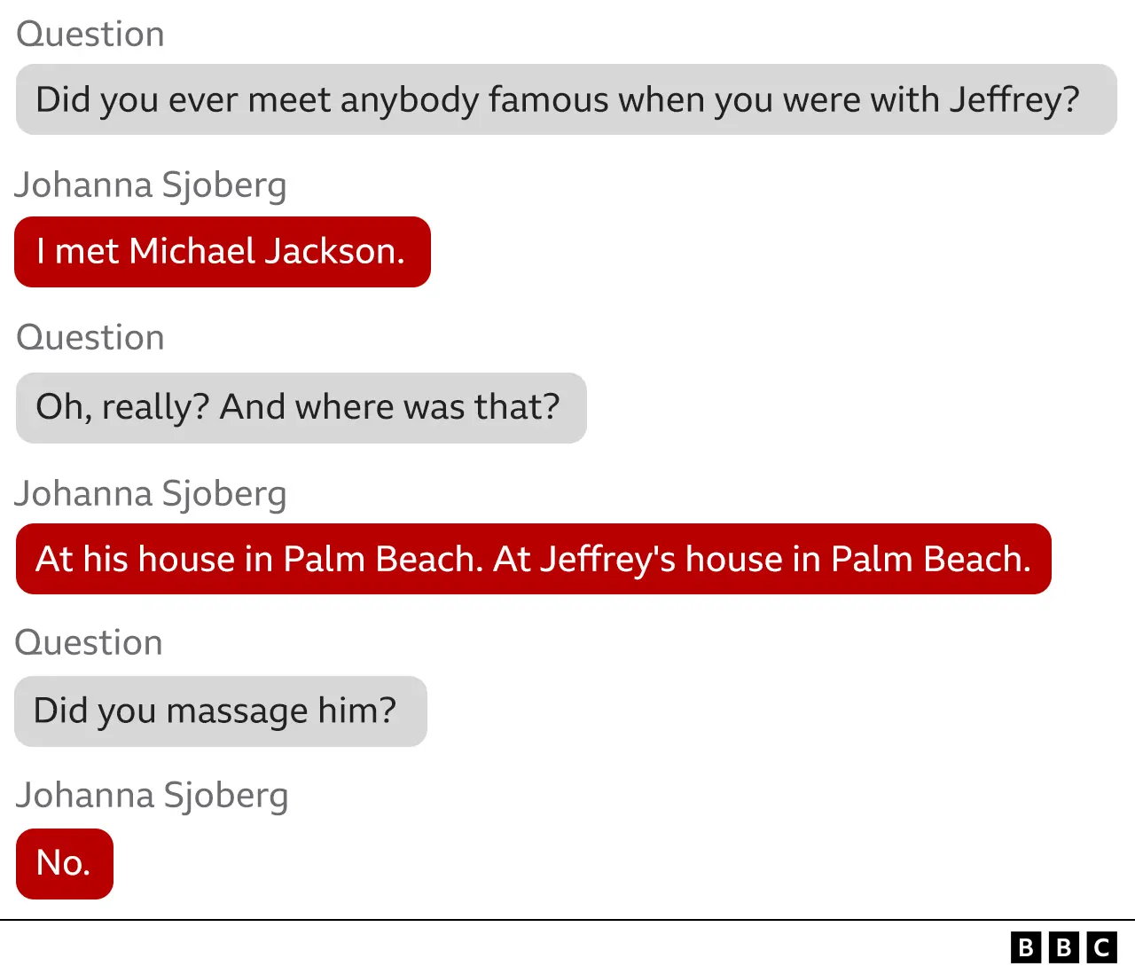Click the word "Jeffrey's" in the red bubble

point(607,560)
